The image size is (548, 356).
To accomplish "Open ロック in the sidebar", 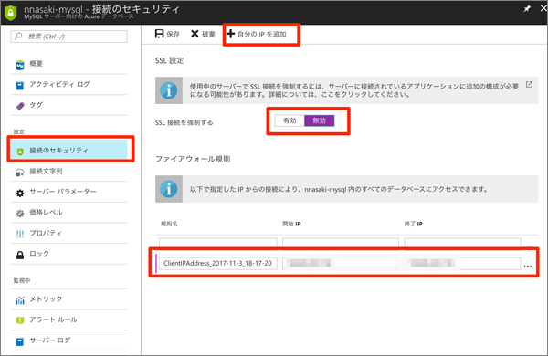I will click(68, 254).
